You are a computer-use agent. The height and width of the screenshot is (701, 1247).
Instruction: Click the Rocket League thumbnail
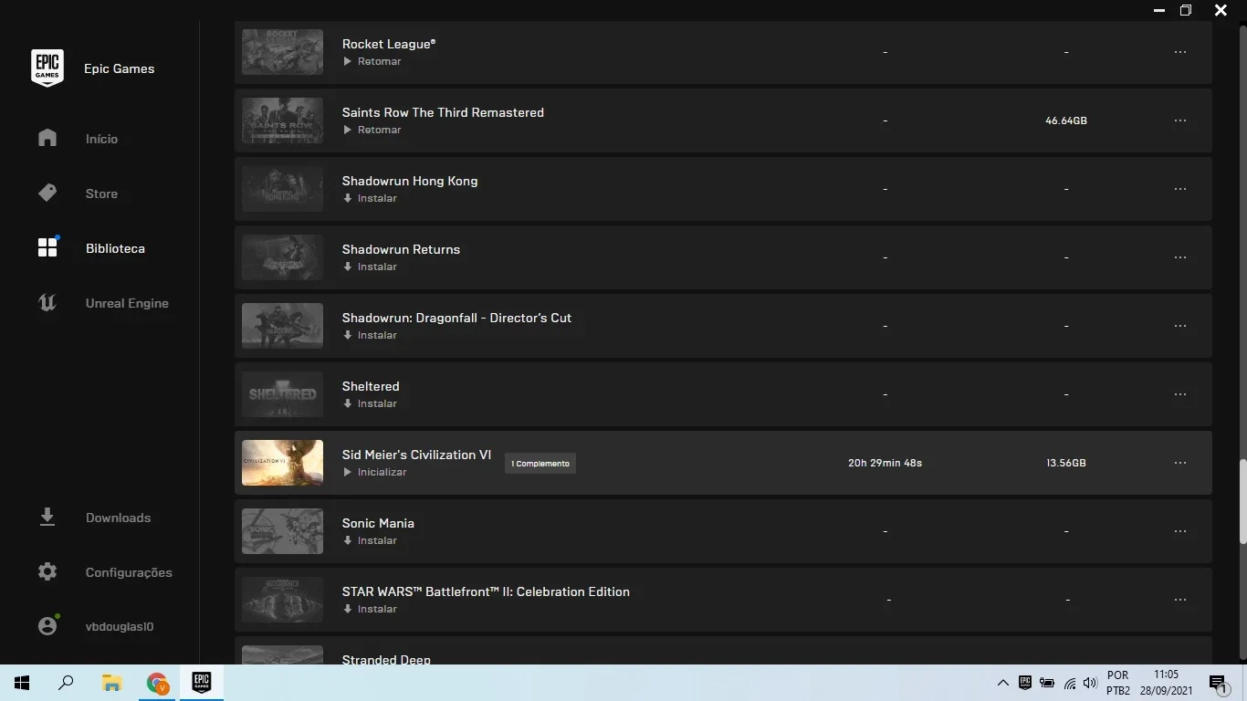pos(282,52)
